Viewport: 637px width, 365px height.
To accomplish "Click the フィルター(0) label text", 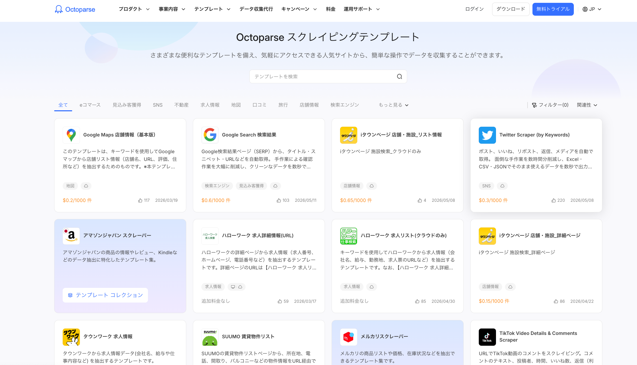I will tap(554, 105).
